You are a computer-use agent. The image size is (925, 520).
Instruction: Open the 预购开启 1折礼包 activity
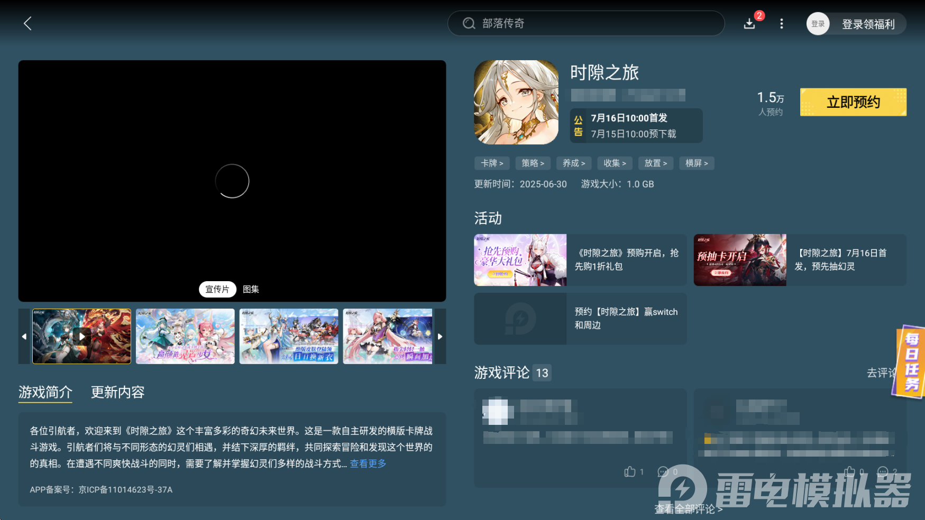pyautogui.click(x=580, y=260)
